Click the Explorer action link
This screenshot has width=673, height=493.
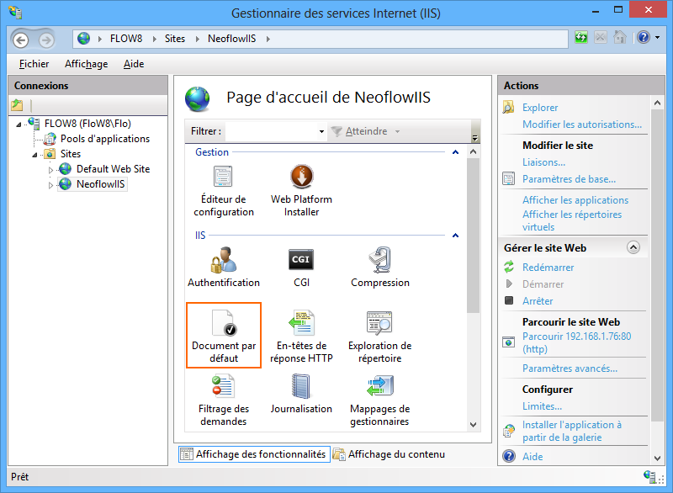click(540, 108)
